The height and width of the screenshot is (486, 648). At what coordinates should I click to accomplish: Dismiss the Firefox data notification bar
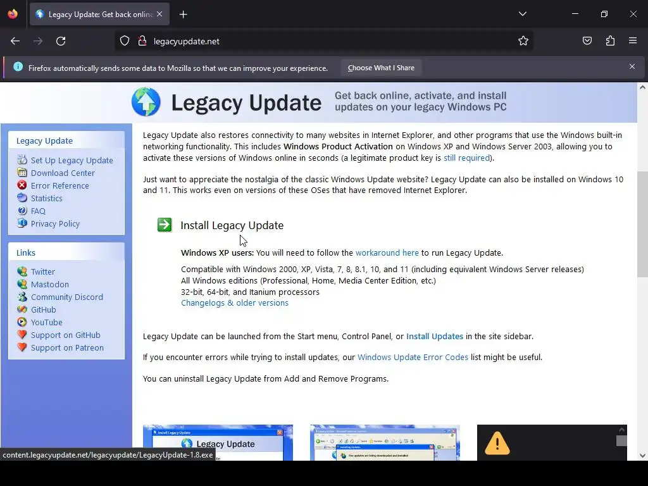[x=632, y=66]
